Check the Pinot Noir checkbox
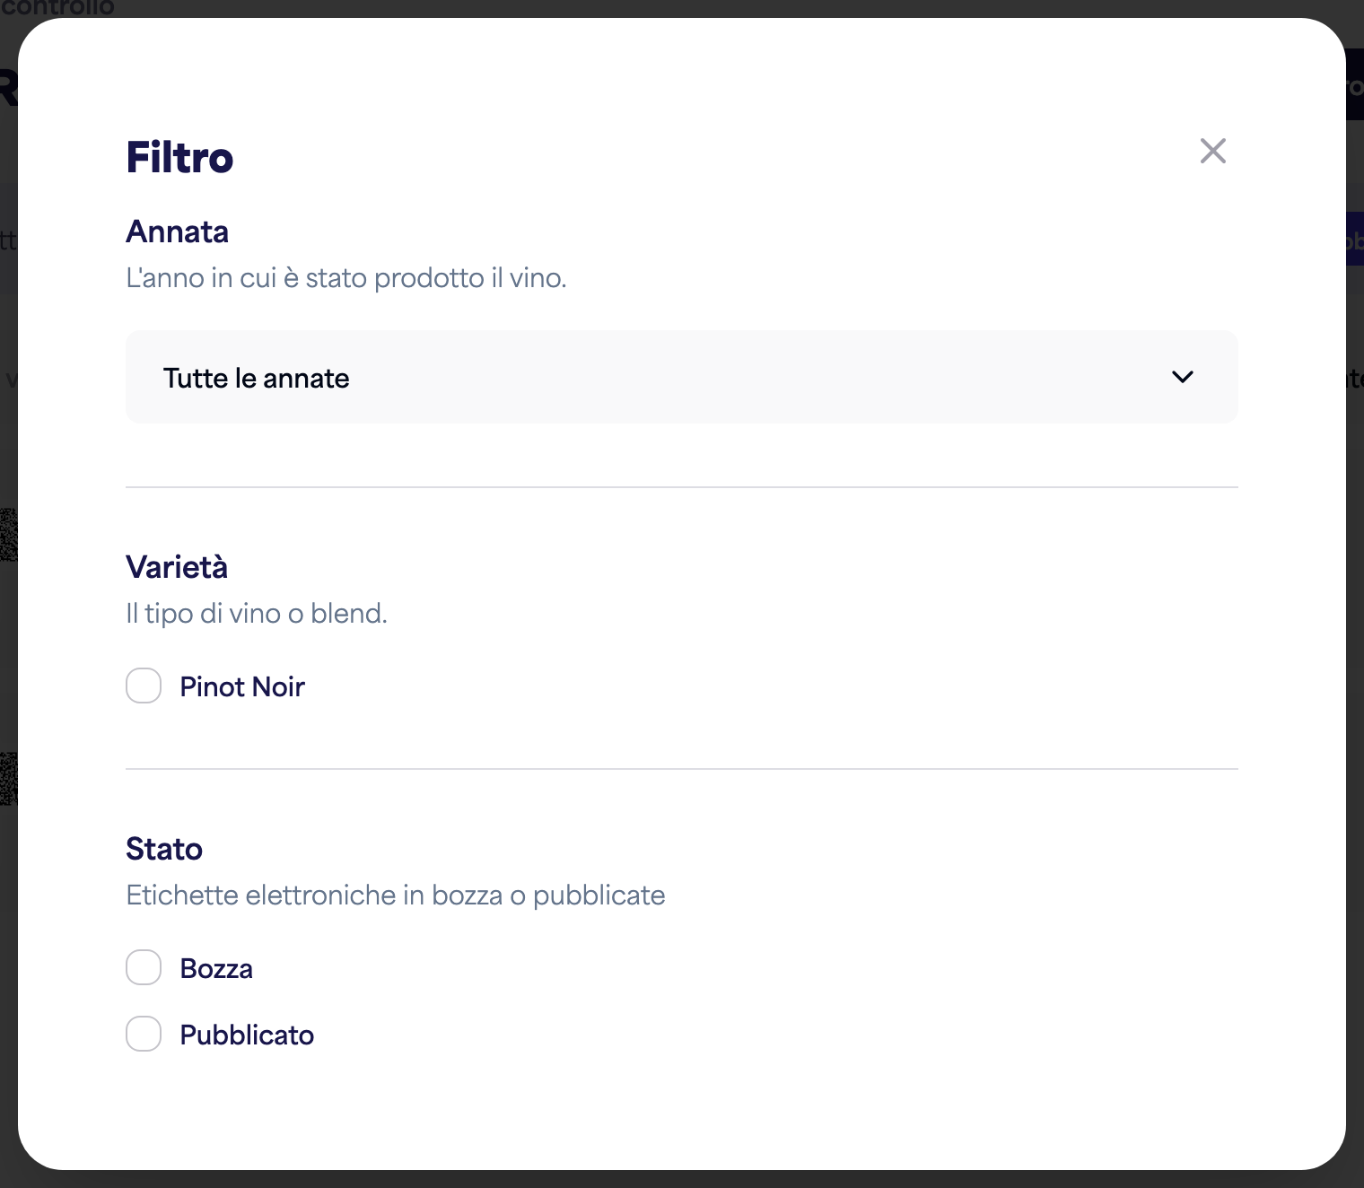The height and width of the screenshot is (1188, 1364). pos(144,686)
